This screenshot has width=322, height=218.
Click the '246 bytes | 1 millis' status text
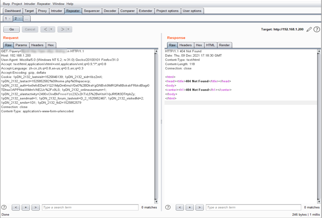click(306, 214)
